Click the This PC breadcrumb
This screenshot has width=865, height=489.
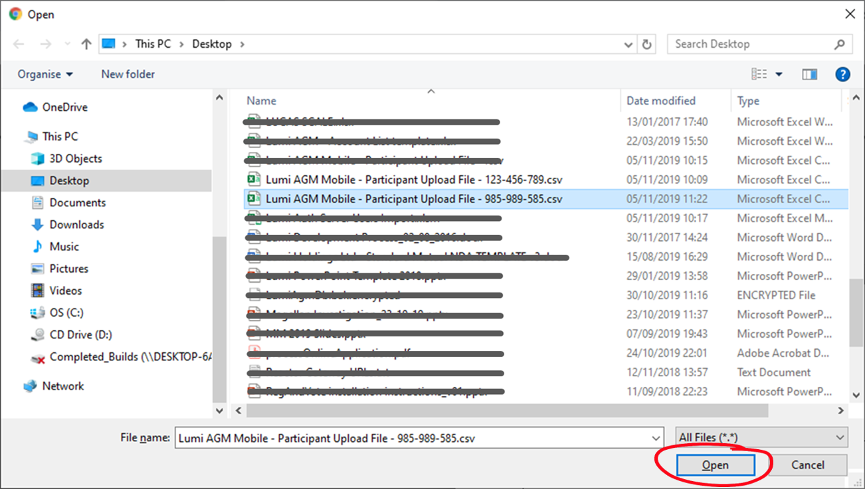tap(153, 44)
